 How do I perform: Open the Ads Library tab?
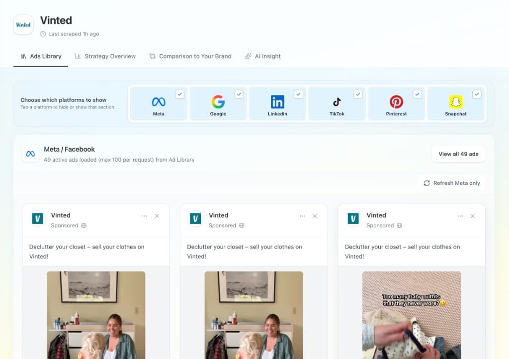point(41,56)
